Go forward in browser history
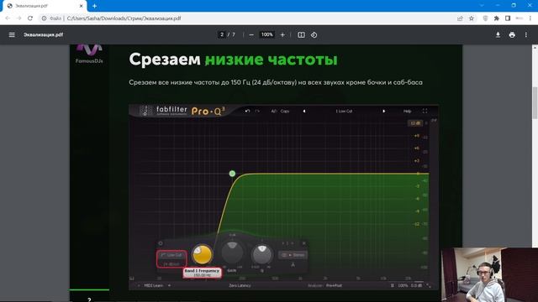 tap(18, 18)
